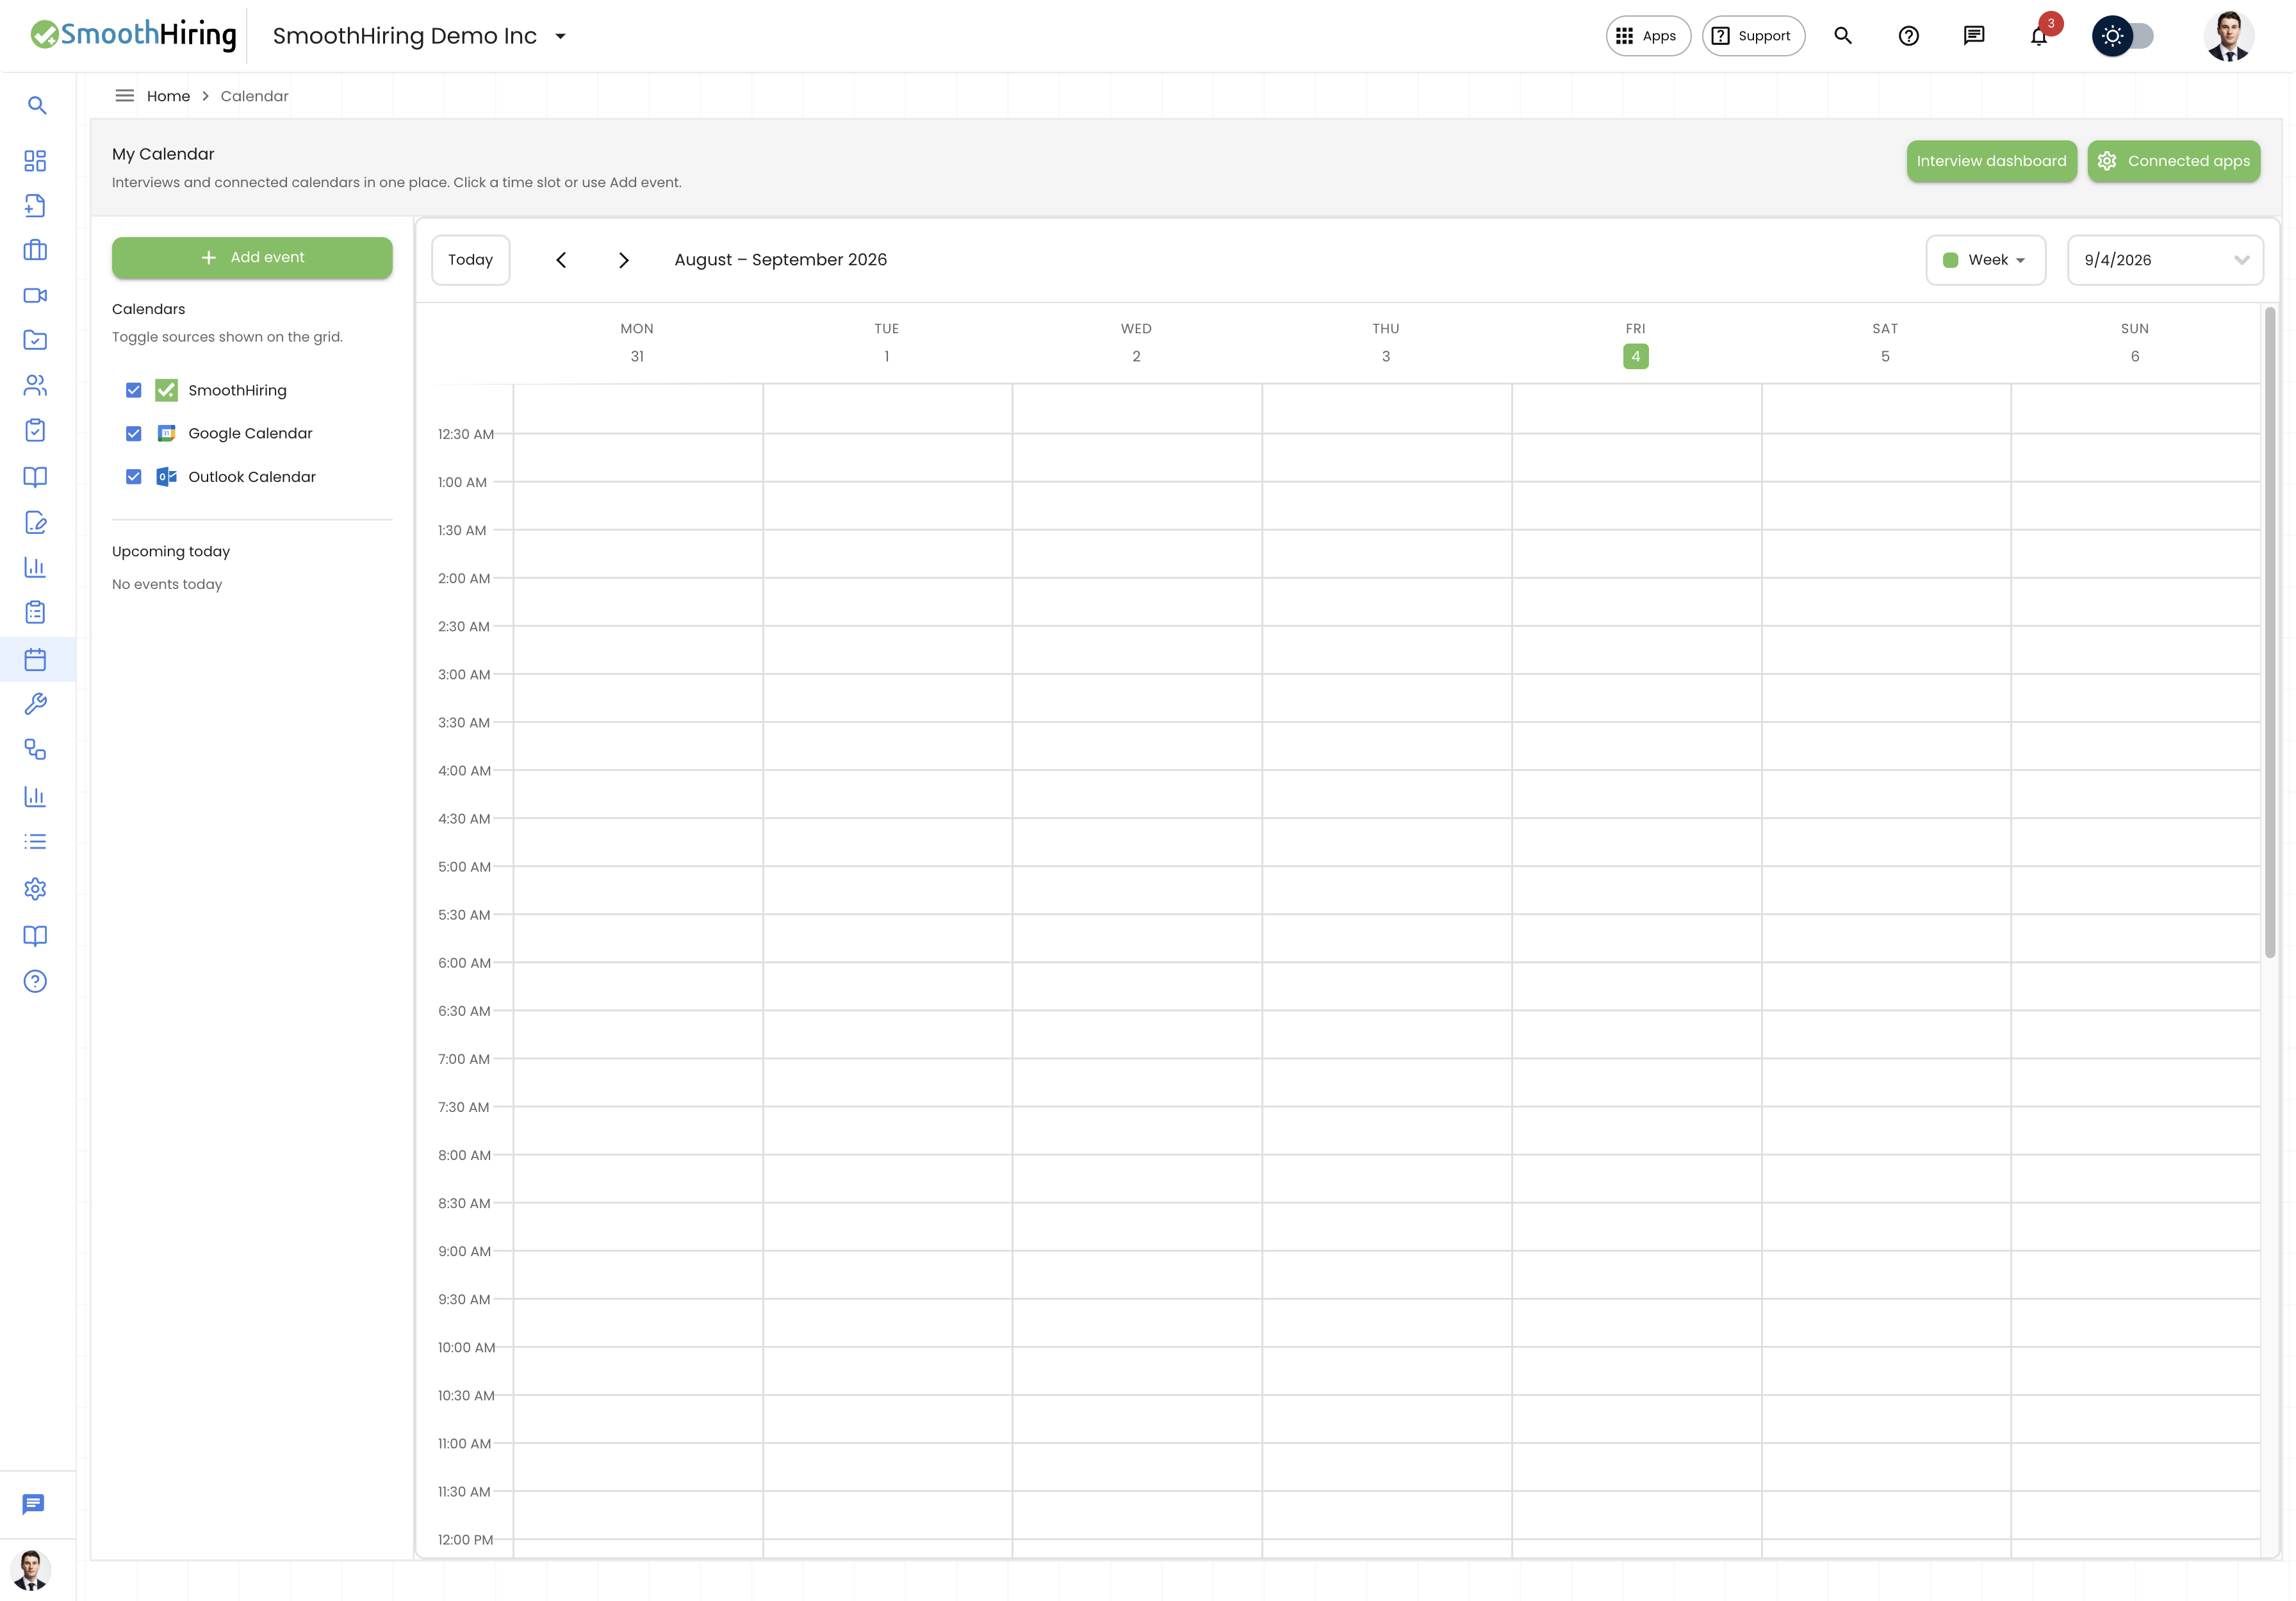
Task: Open the calendar icon in sidebar
Action: coord(35,659)
